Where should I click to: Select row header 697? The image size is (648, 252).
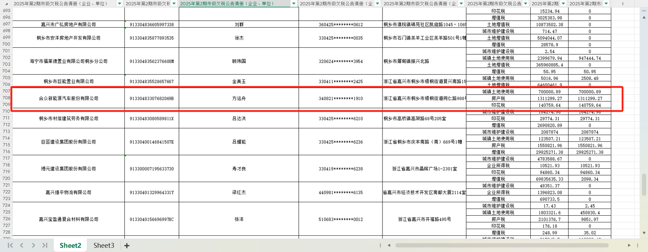coord(6,24)
